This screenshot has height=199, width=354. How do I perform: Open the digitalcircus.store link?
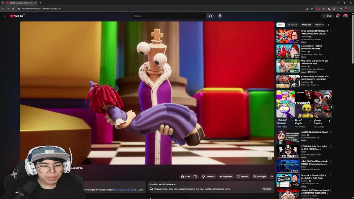(x=123, y=190)
